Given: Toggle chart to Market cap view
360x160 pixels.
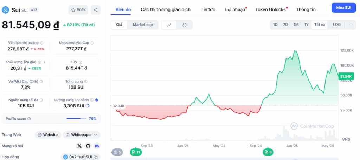Looking at the screenshot, I should point(143,25).
